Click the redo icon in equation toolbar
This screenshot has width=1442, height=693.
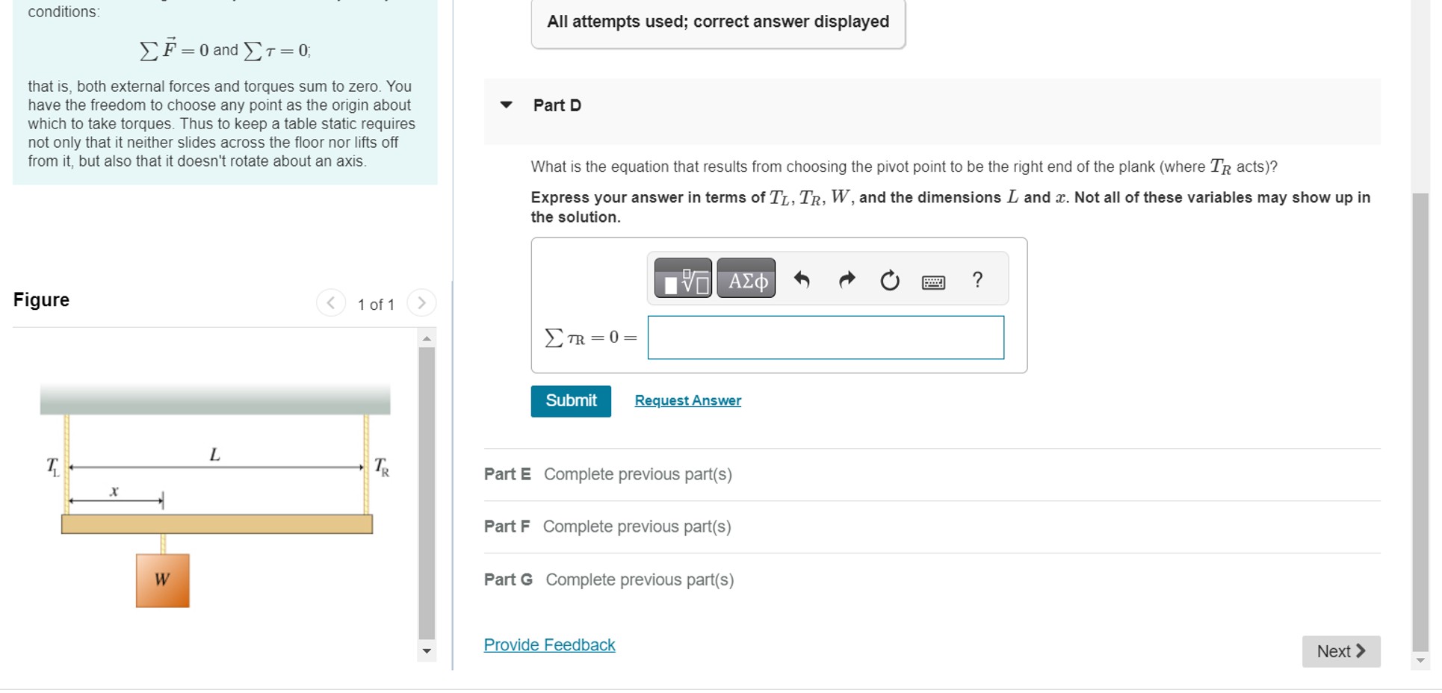[x=846, y=279]
